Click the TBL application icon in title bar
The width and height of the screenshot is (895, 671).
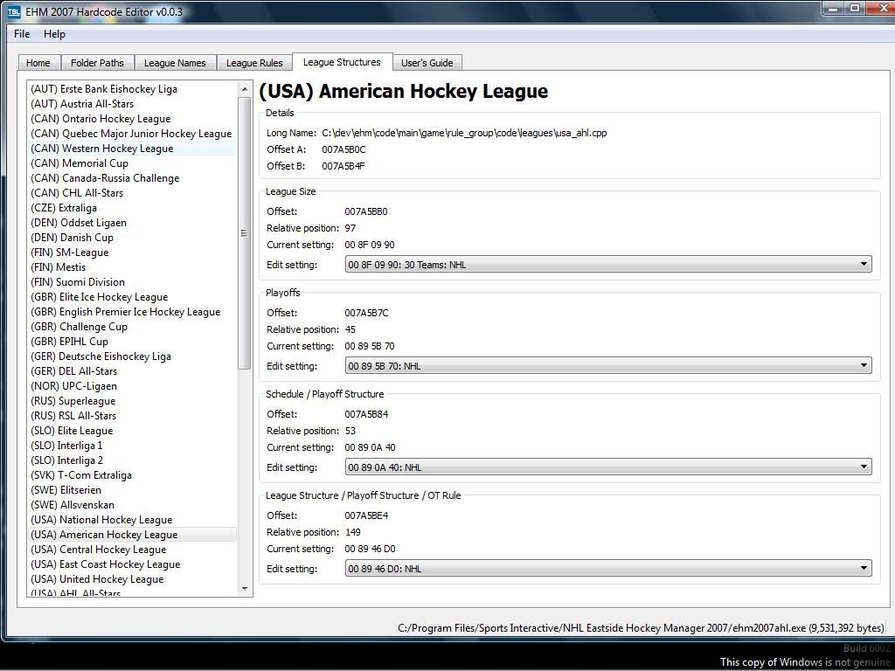14,11
